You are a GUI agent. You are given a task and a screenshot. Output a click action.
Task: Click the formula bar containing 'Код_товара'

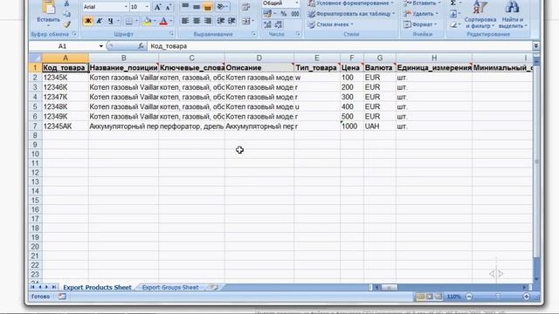click(339, 46)
